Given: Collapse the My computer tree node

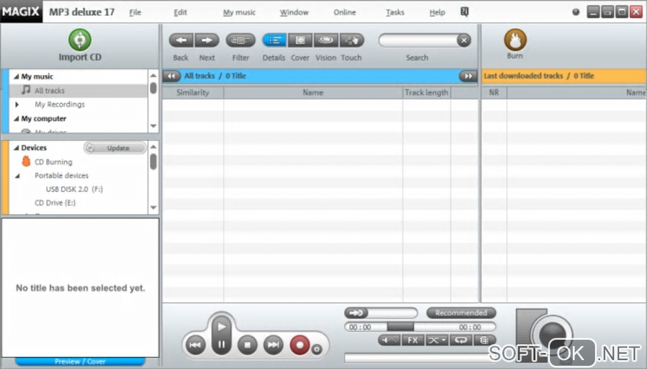Looking at the screenshot, I should click(x=16, y=119).
